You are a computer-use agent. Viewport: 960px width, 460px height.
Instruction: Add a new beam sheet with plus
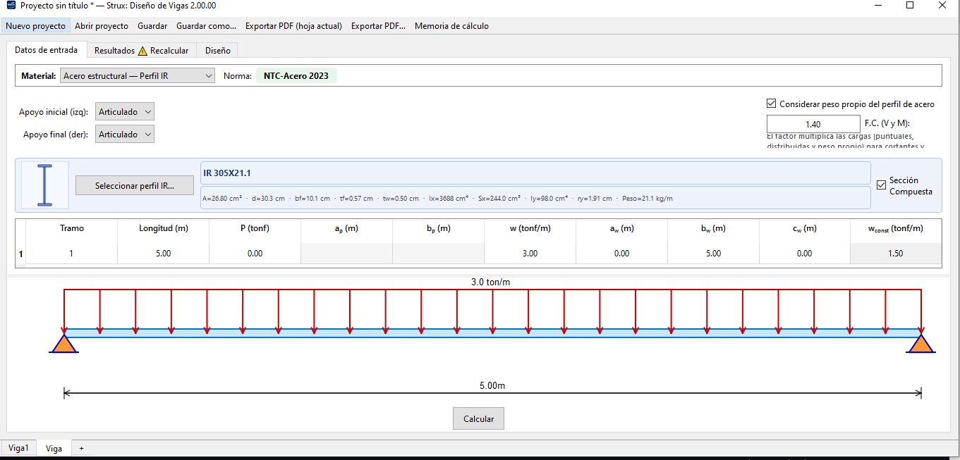pos(81,448)
